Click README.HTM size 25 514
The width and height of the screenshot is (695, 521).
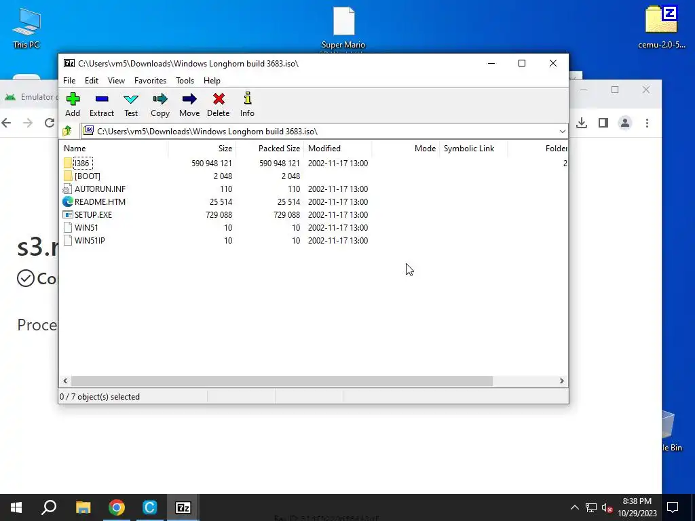pos(221,202)
